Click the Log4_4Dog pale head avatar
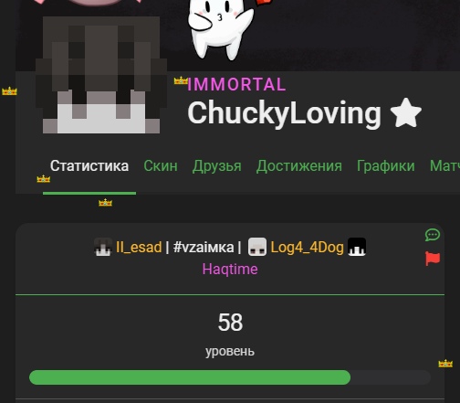The width and height of the screenshot is (460, 403). point(257,247)
